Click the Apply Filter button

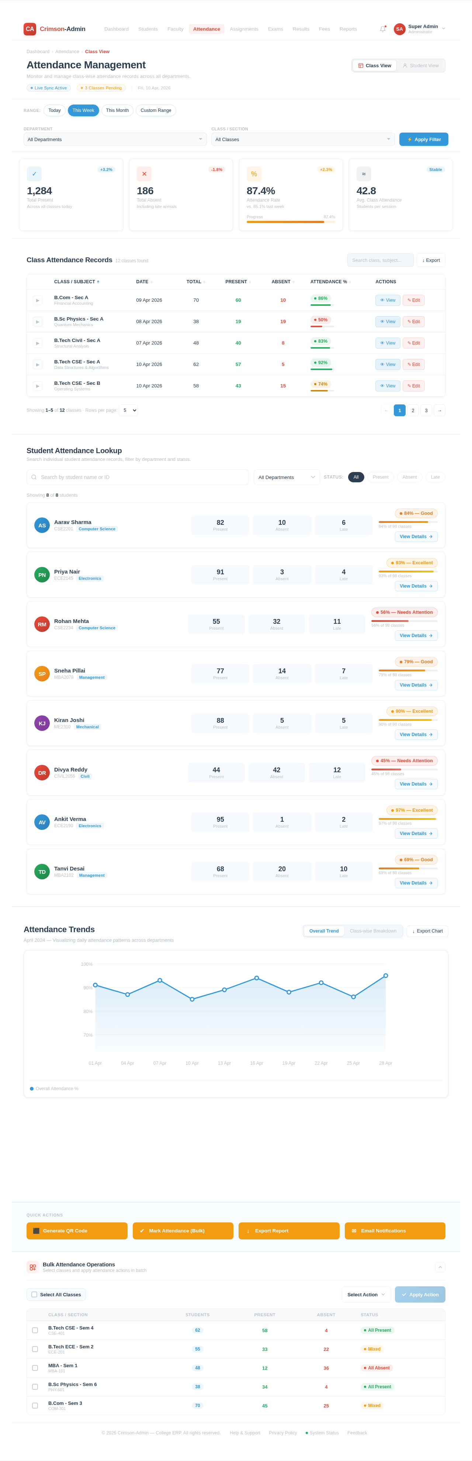pos(423,140)
